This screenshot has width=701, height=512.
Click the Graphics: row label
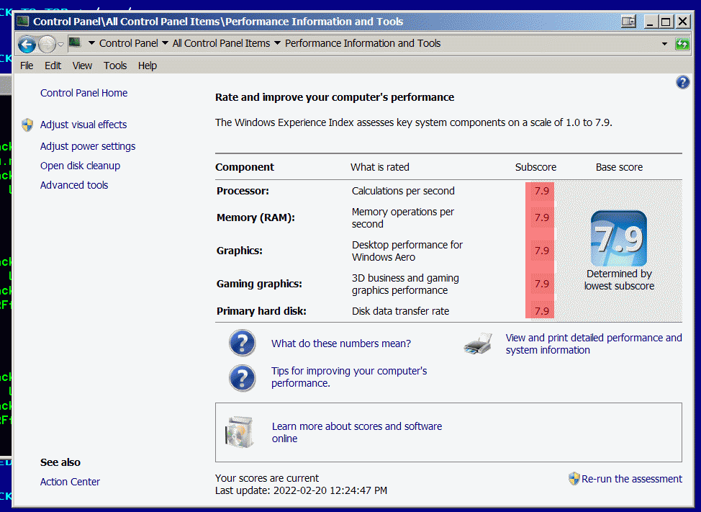click(x=240, y=251)
